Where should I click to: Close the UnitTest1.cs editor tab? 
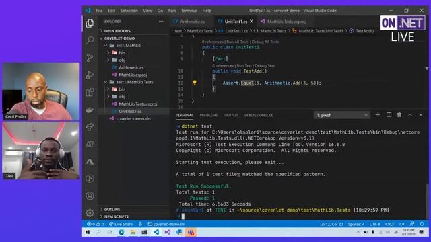(251, 21)
